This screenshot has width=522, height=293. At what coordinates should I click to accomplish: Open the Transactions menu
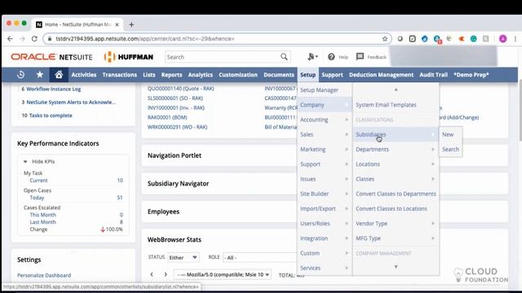click(120, 75)
